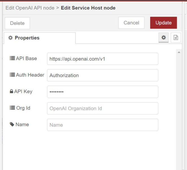
Task: Click the scrollbar up arrow
Action: coord(179,52)
